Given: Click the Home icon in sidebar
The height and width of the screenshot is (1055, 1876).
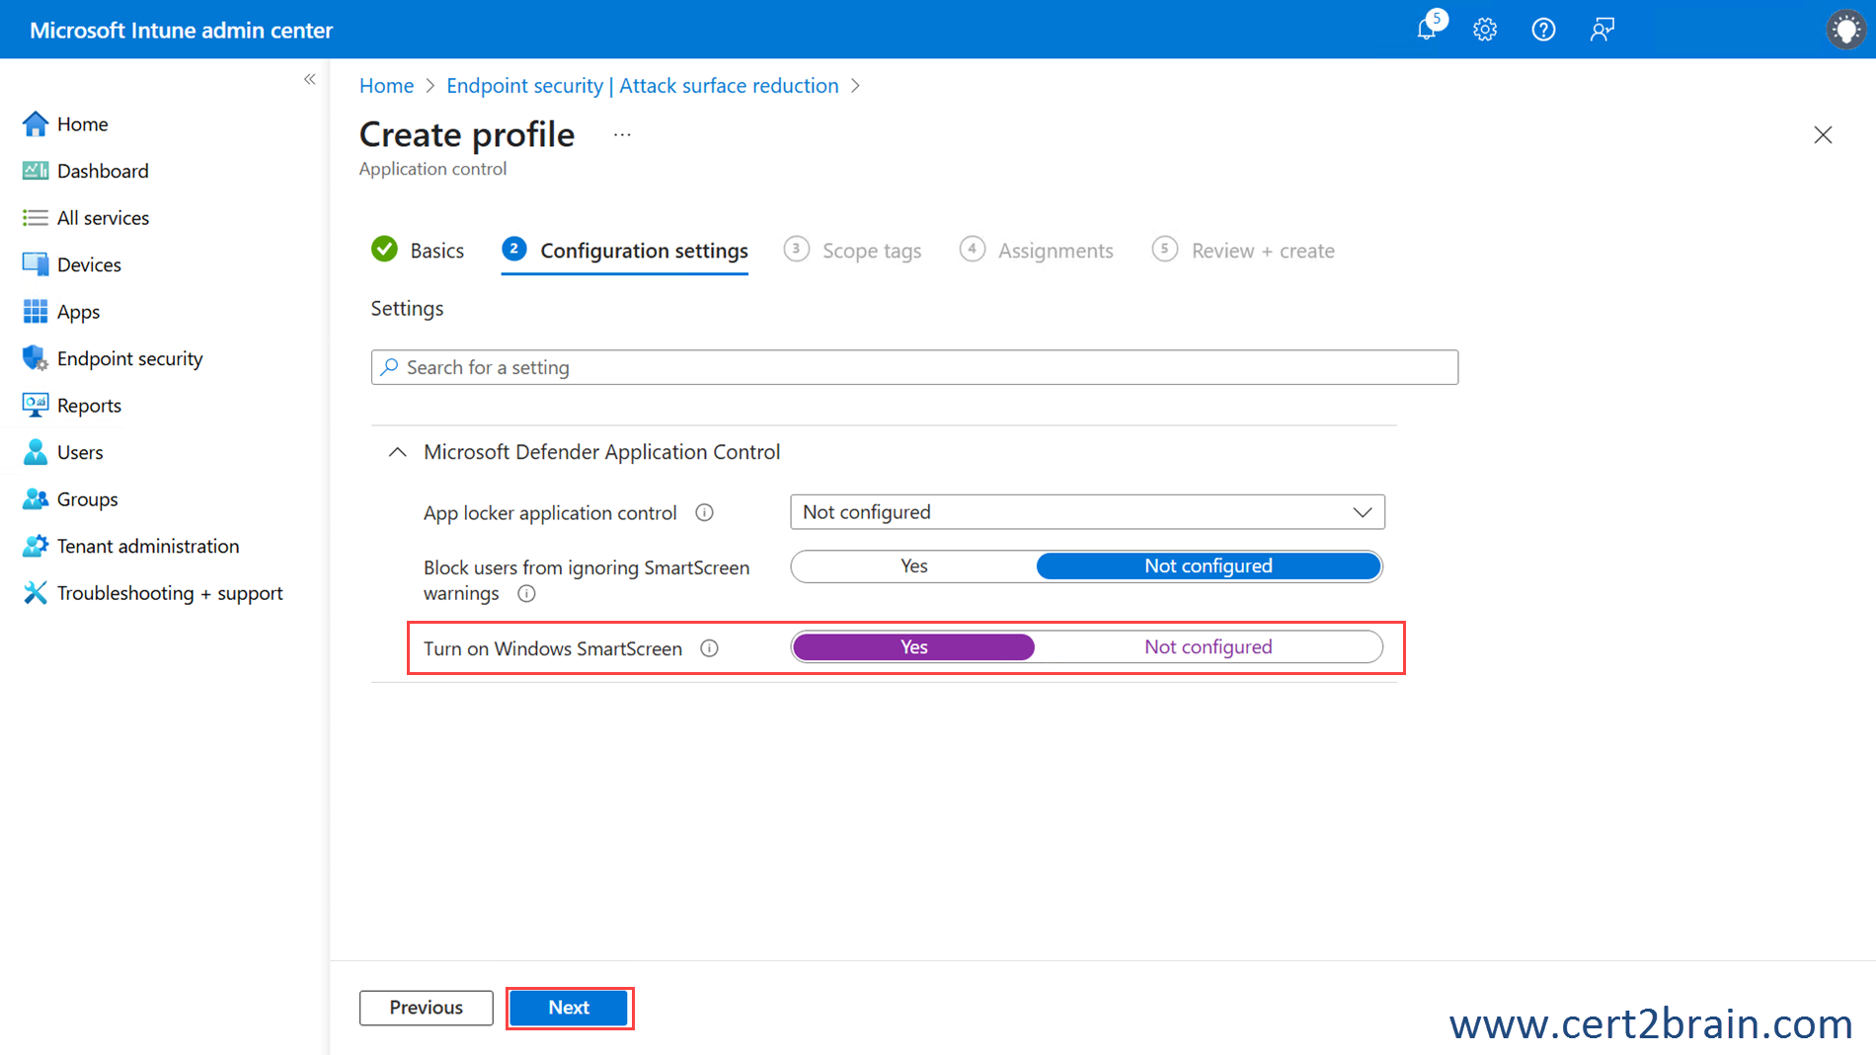Looking at the screenshot, I should click(36, 123).
